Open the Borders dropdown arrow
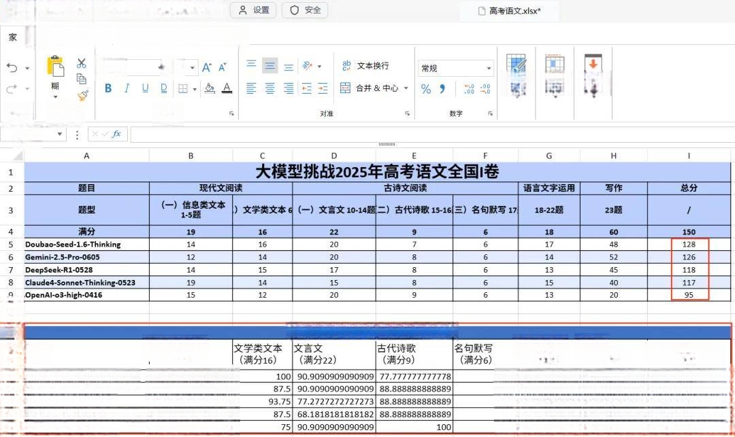Viewport: 735px width, 437px height. tap(195, 89)
